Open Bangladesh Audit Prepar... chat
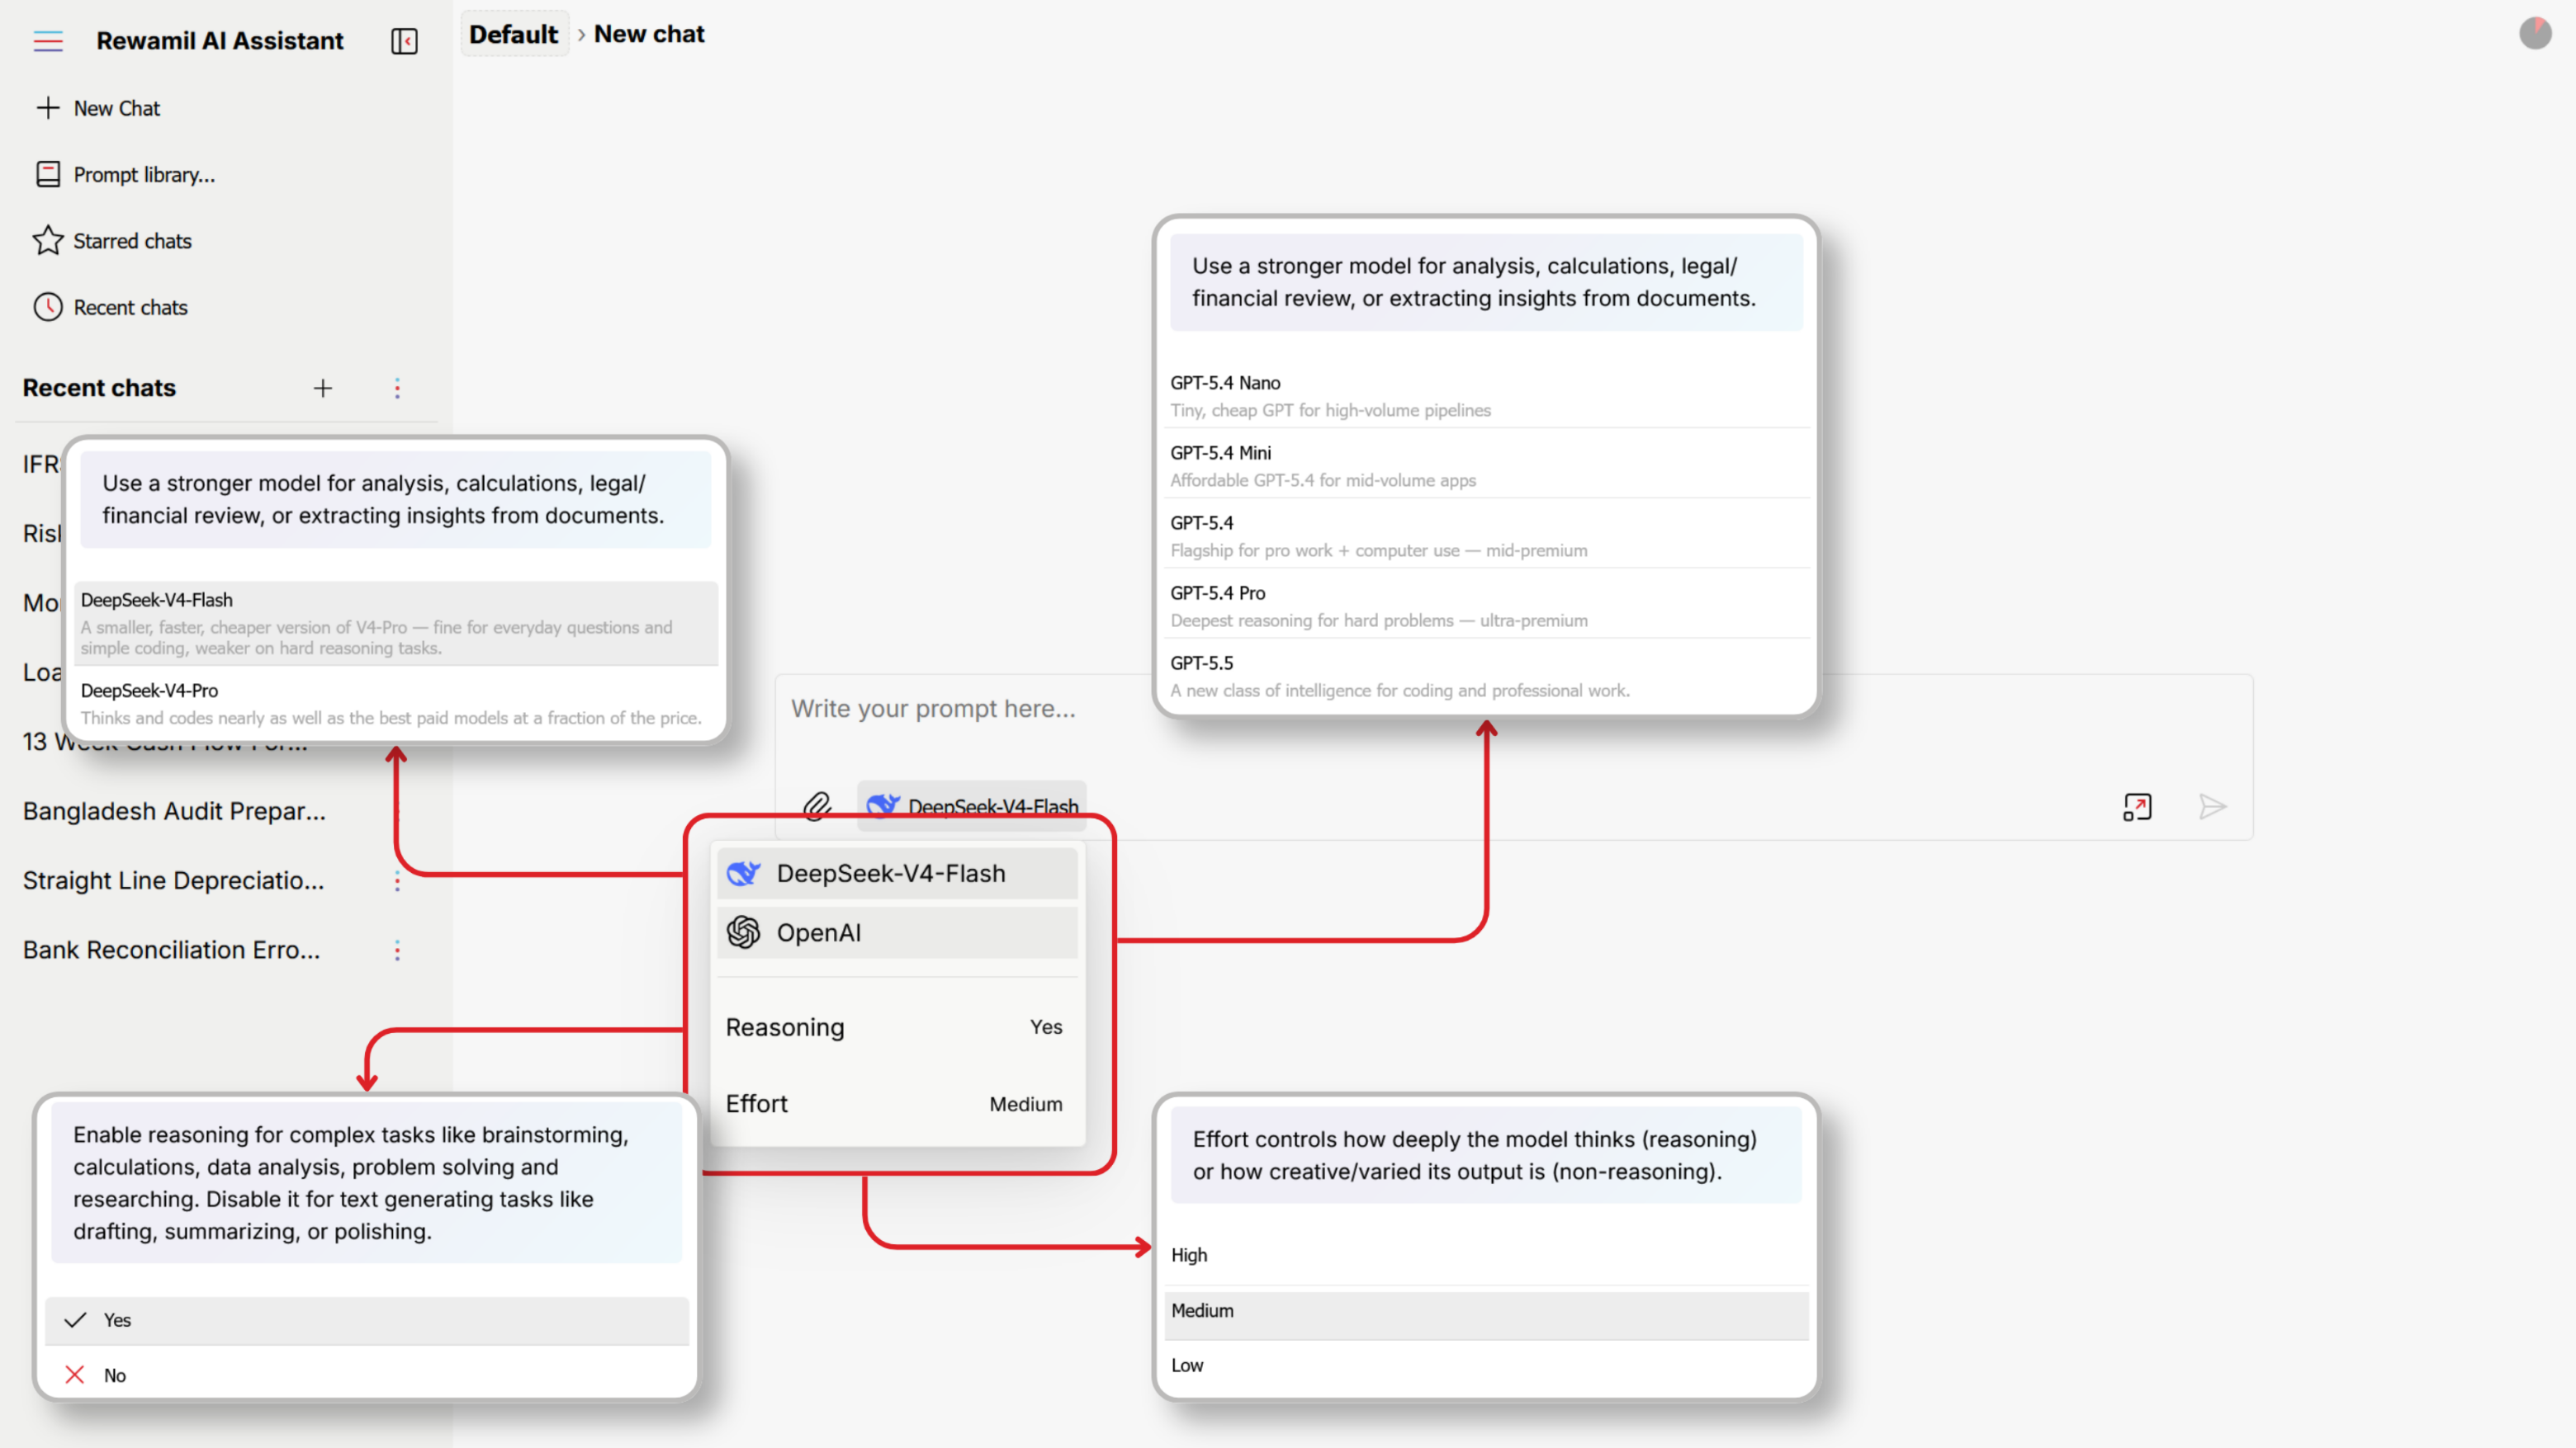 (174, 811)
